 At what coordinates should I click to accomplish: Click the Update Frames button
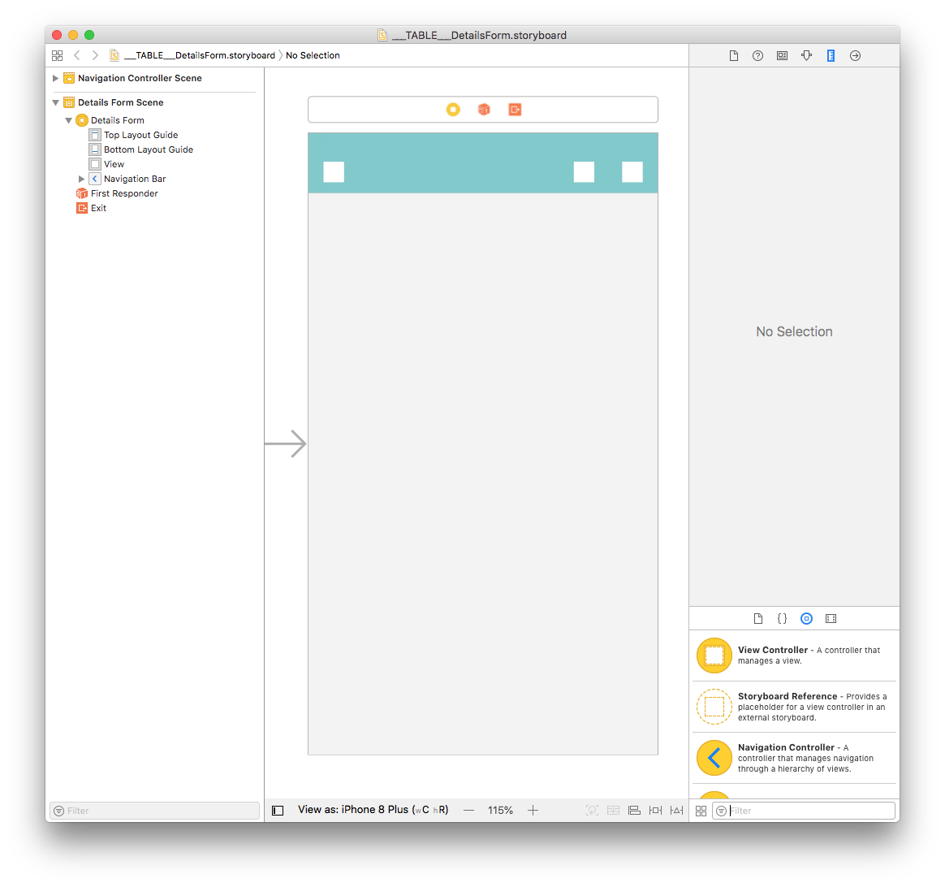[593, 811]
